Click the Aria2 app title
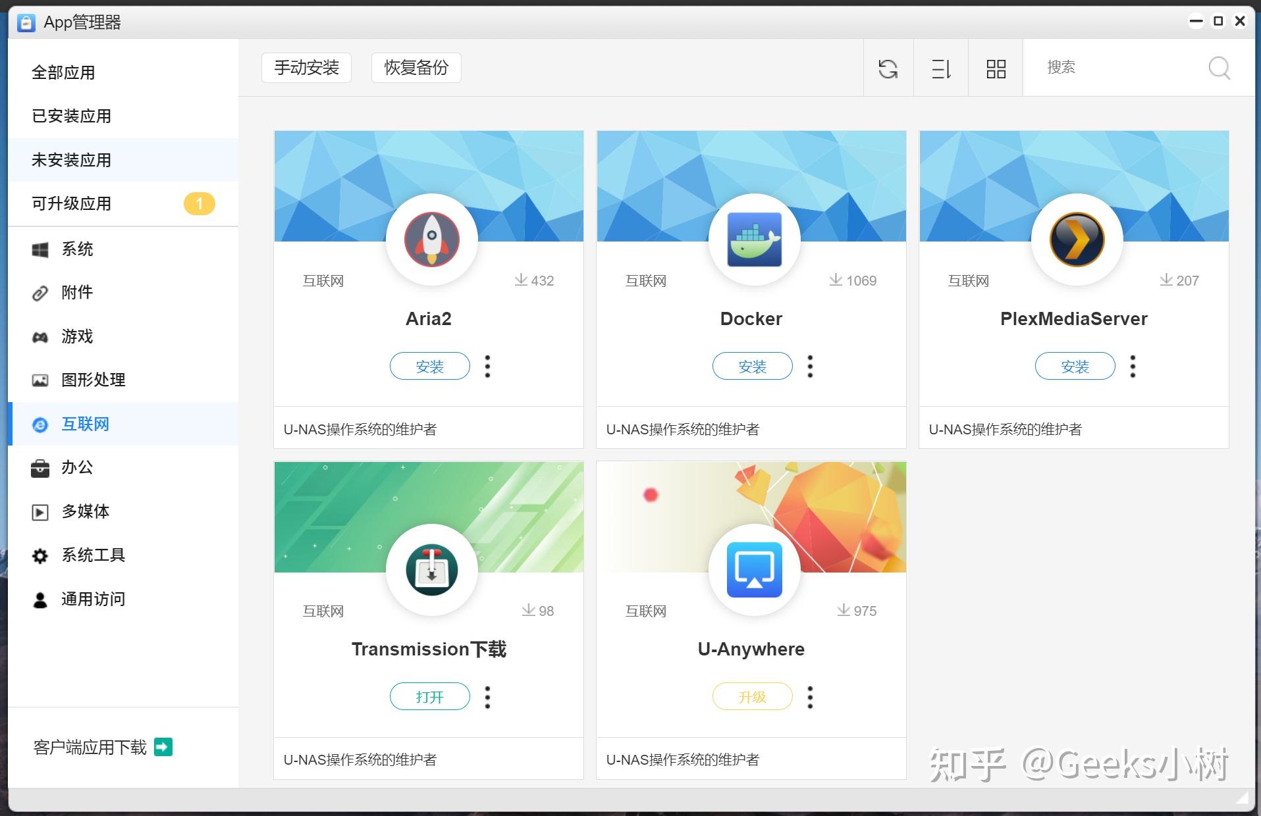 429,319
